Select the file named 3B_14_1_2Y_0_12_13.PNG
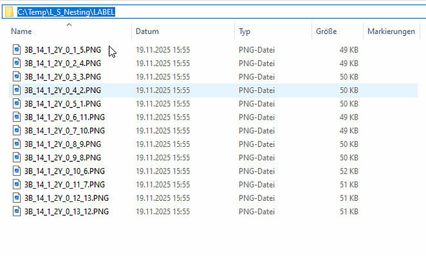426x256 pixels. tap(66, 198)
